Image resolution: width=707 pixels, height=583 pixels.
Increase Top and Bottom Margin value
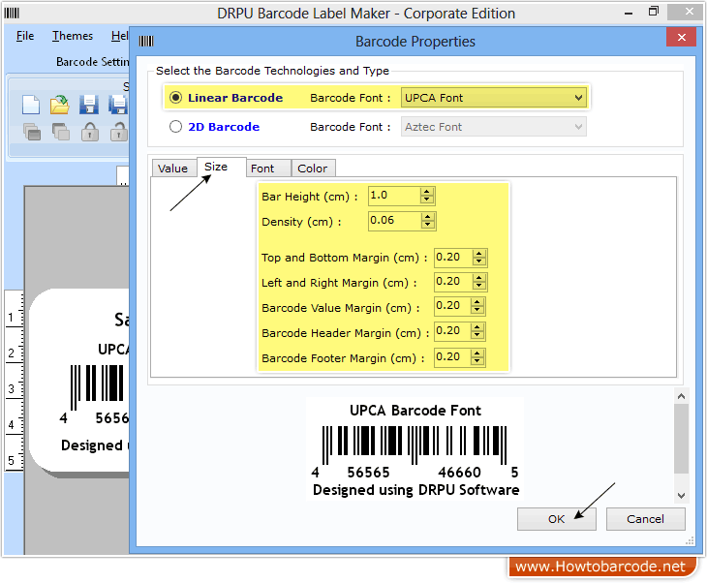tap(478, 254)
